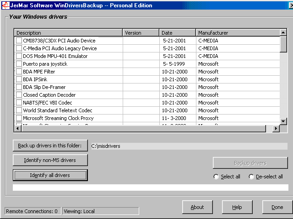Viewport: 293px width, 219px height.
Task: Click the World Standard Teletext Codec row text
Action: click(58, 110)
